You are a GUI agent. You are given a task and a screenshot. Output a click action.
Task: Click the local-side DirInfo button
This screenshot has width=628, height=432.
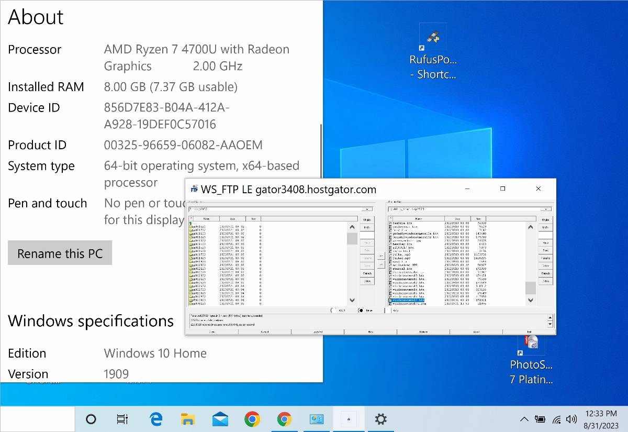[367, 281]
